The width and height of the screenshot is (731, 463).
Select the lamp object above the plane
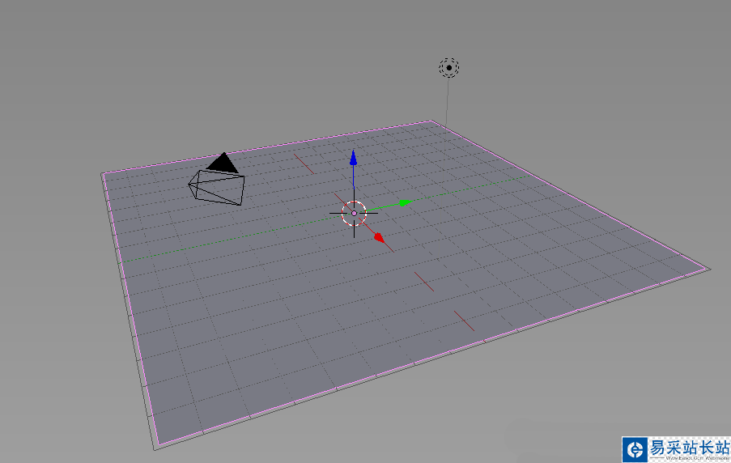point(449,68)
